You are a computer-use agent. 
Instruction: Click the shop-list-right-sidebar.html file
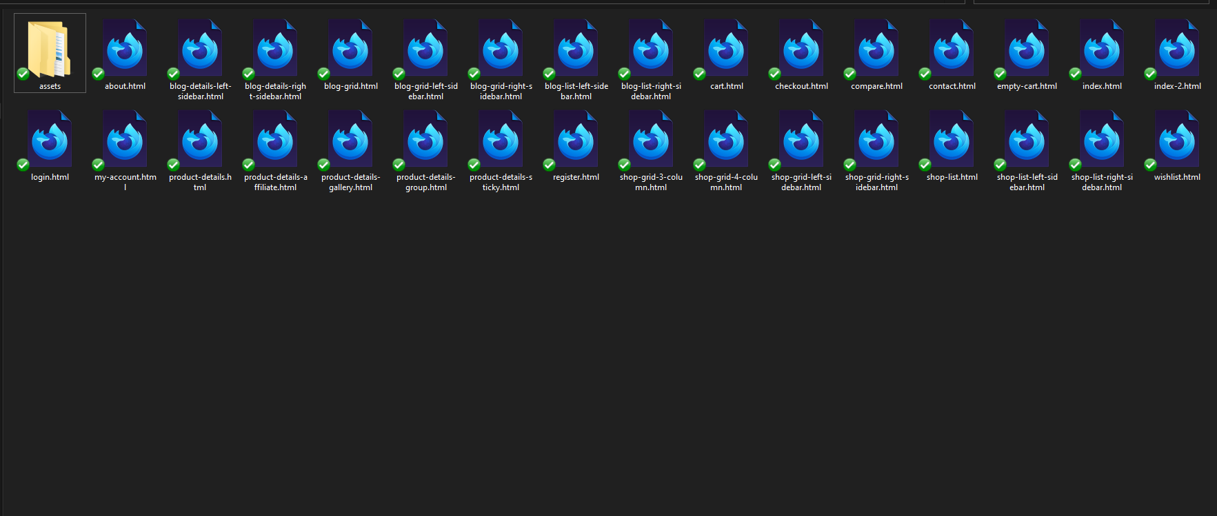click(1102, 141)
